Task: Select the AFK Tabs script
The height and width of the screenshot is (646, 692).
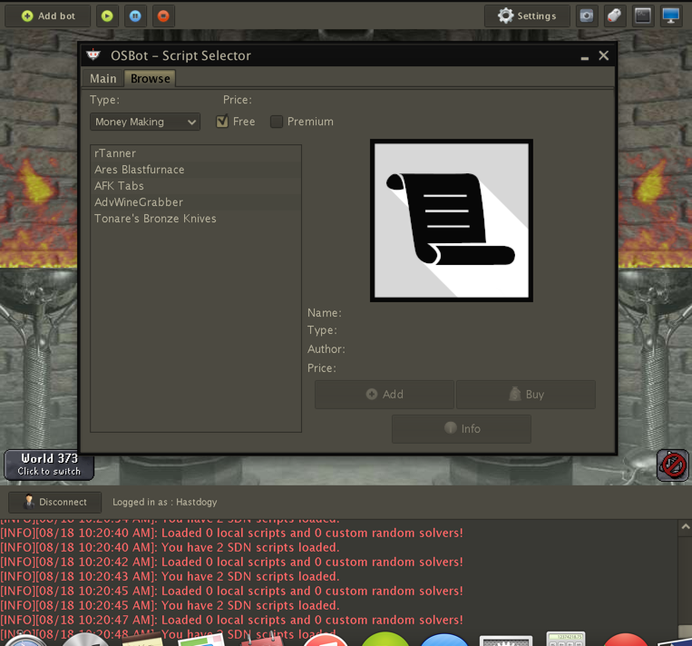Action: [x=196, y=186]
